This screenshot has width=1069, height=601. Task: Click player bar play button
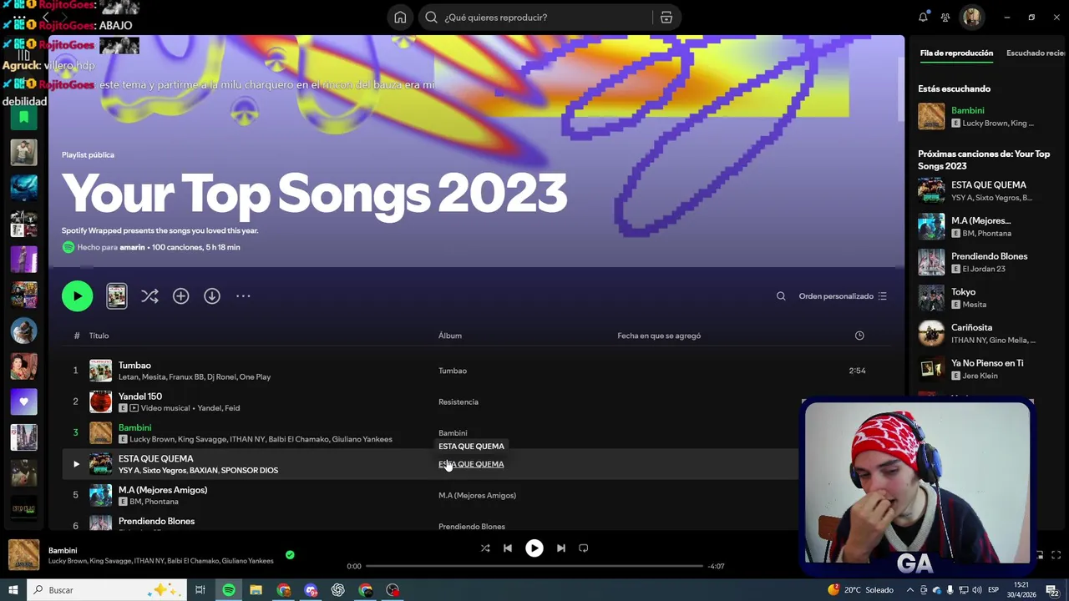[534, 548]
